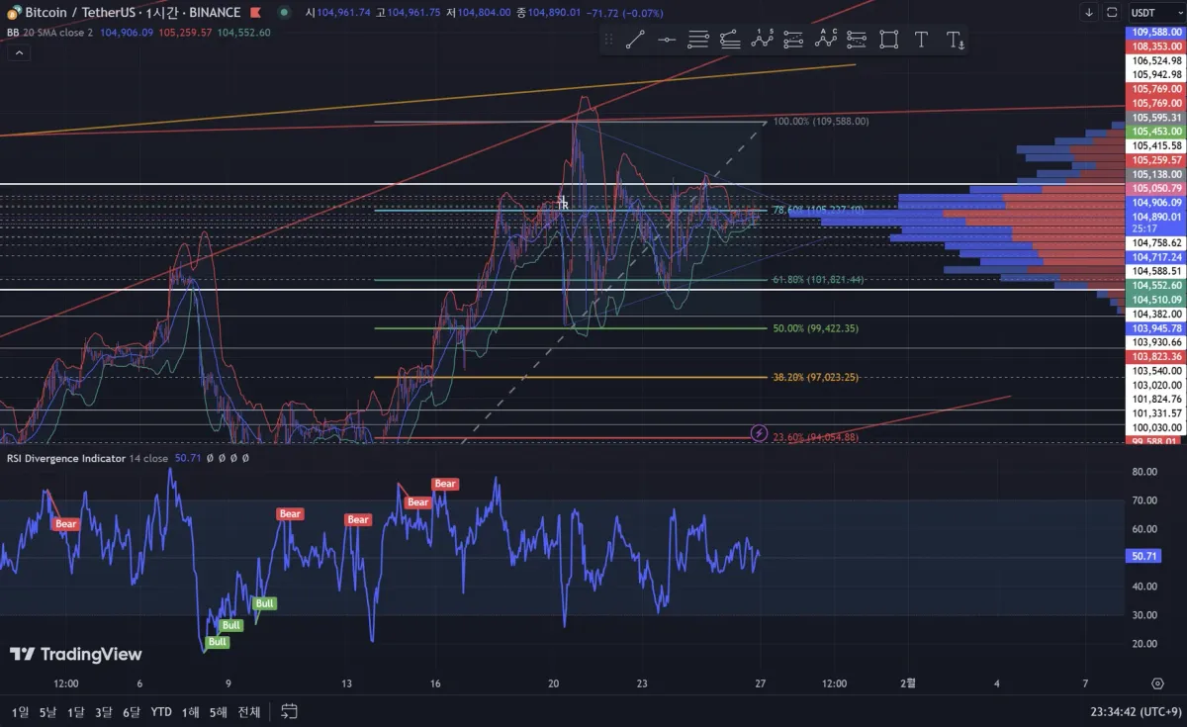
Task: Grab the drawing toolbar's dotted handle
Action: pos(608,40)
